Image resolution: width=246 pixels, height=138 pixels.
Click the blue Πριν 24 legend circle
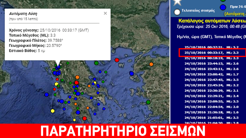click(223, 7)
